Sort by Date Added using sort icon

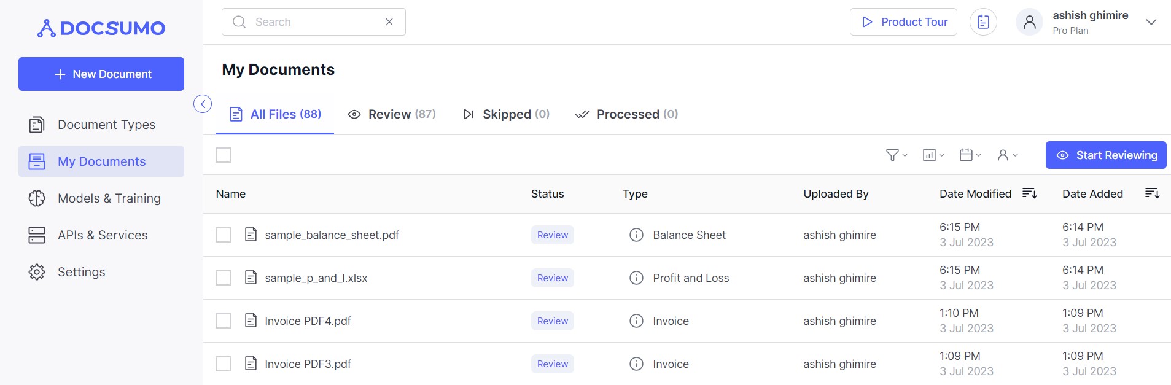pyautogui.click(x=1152, y=194)
